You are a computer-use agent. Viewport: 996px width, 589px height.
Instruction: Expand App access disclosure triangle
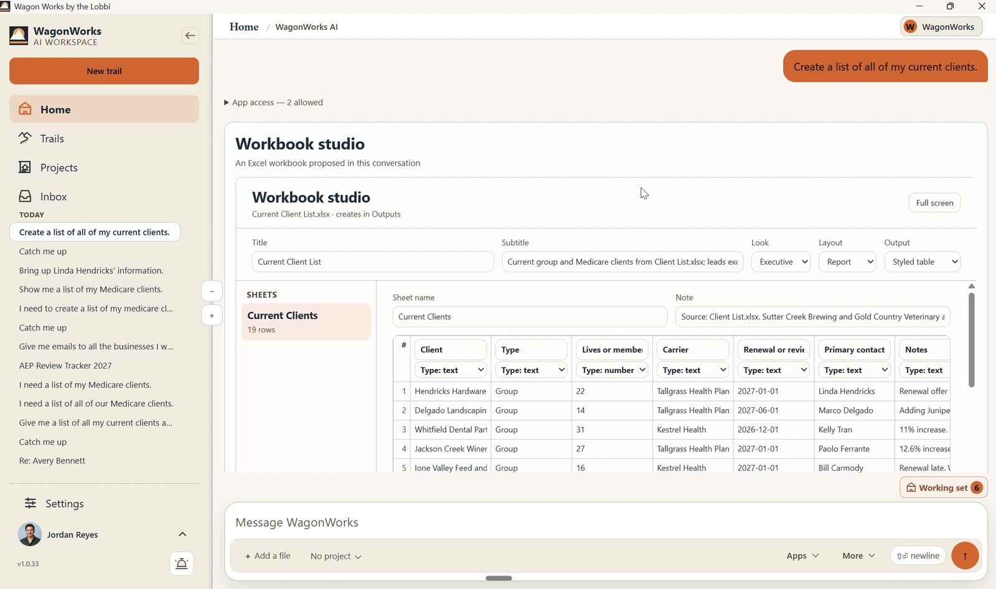pos(227,102)
